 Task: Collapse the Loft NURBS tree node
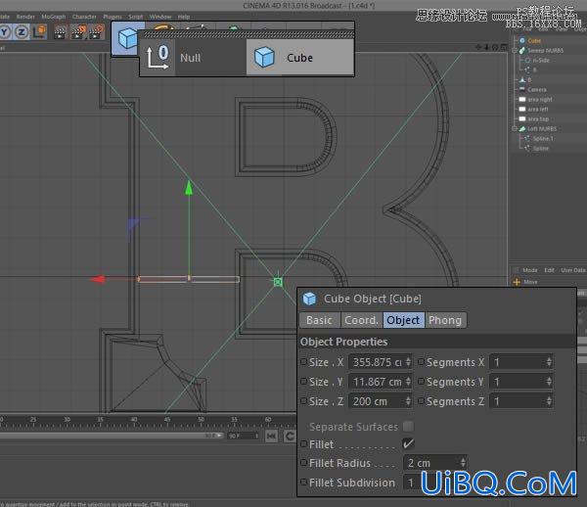point(515,128)
